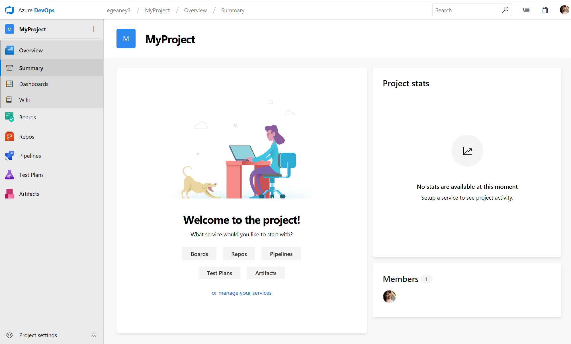Click the collapse sidebar chevron
This screenshot has width=571, height=344.
93,335
